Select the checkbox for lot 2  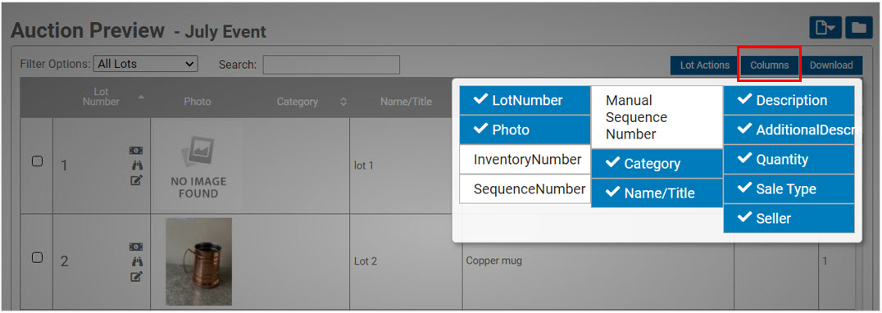tap(37, 257)
